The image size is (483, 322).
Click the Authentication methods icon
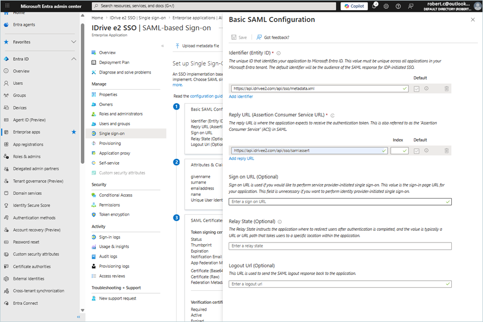click(x=6, y=218)
